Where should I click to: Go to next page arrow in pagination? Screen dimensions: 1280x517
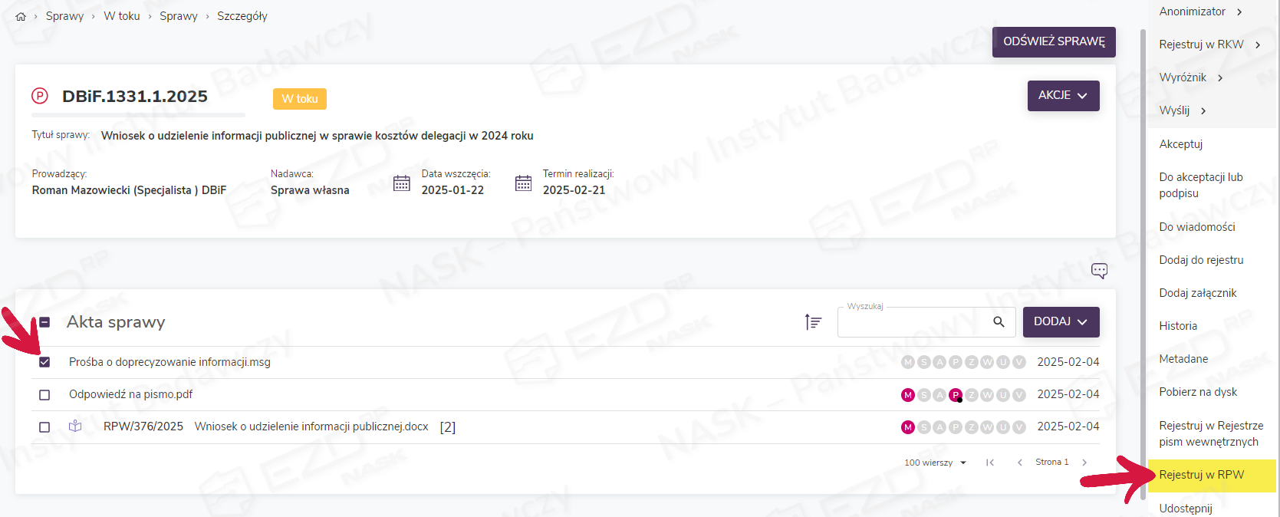[1084, 463]
